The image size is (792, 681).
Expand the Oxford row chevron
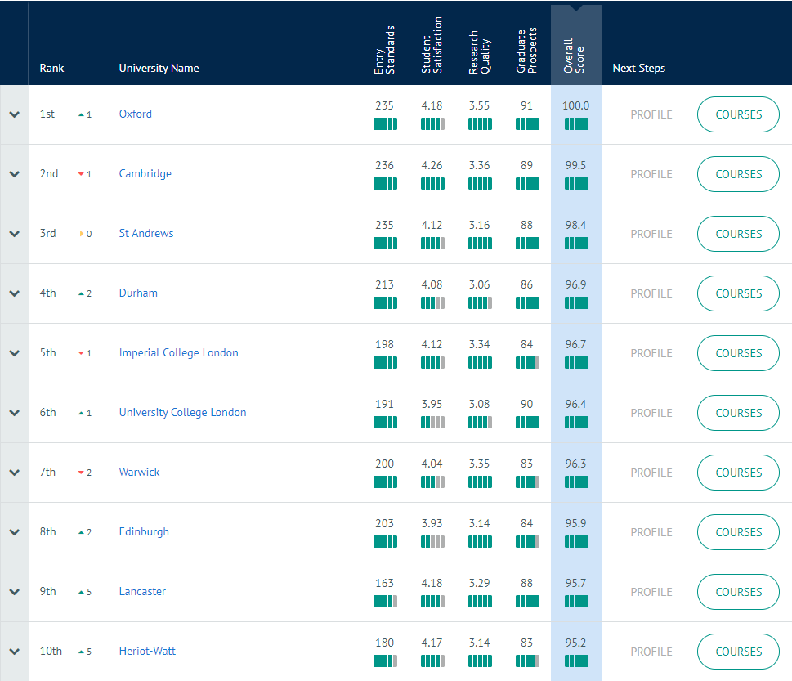(14, 114)
